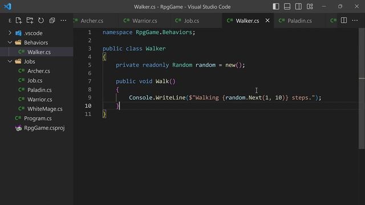Open the Customize Layout icon
Viewport: 365px width, 205px height.
tap(310, 6)
